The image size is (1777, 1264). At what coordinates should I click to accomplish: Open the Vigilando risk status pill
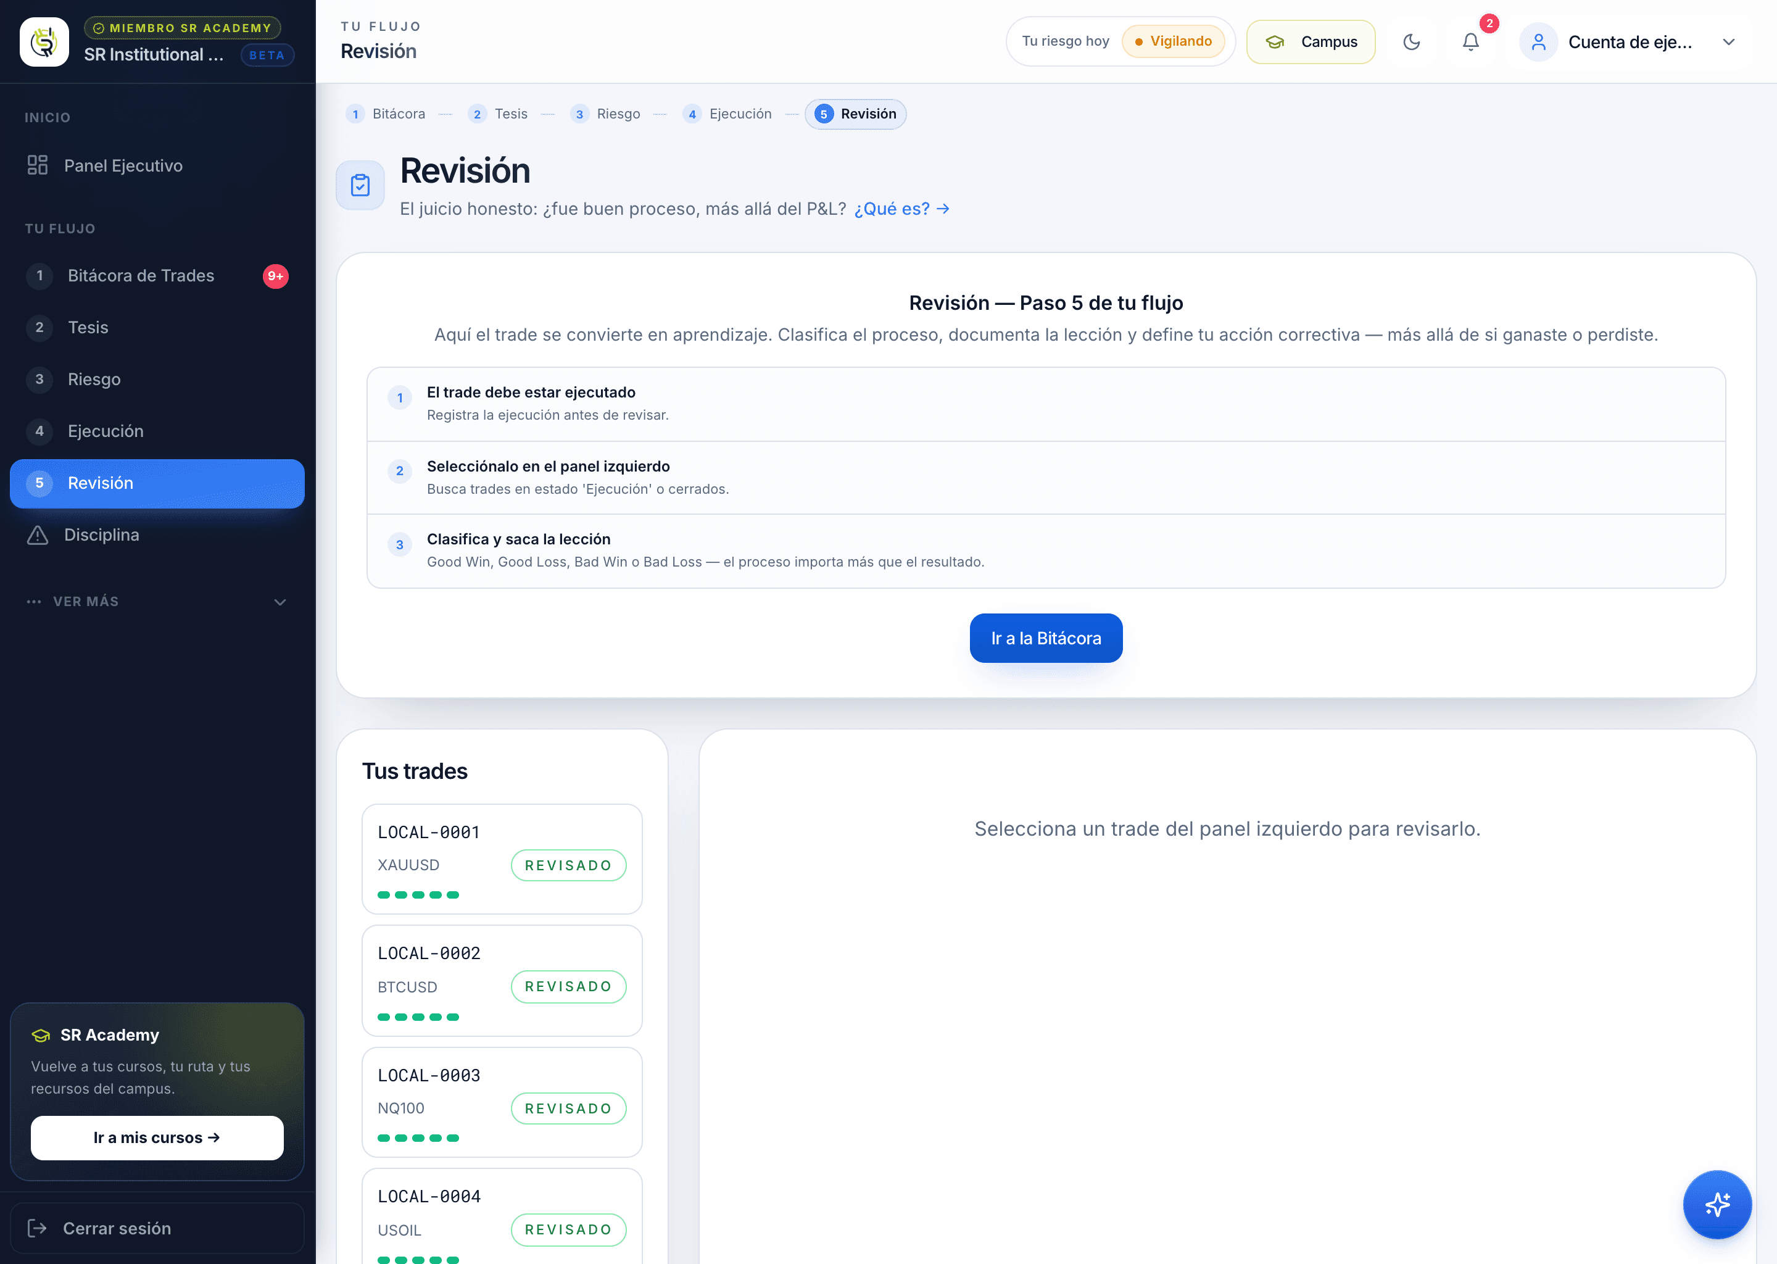(x=1174, y=41)
